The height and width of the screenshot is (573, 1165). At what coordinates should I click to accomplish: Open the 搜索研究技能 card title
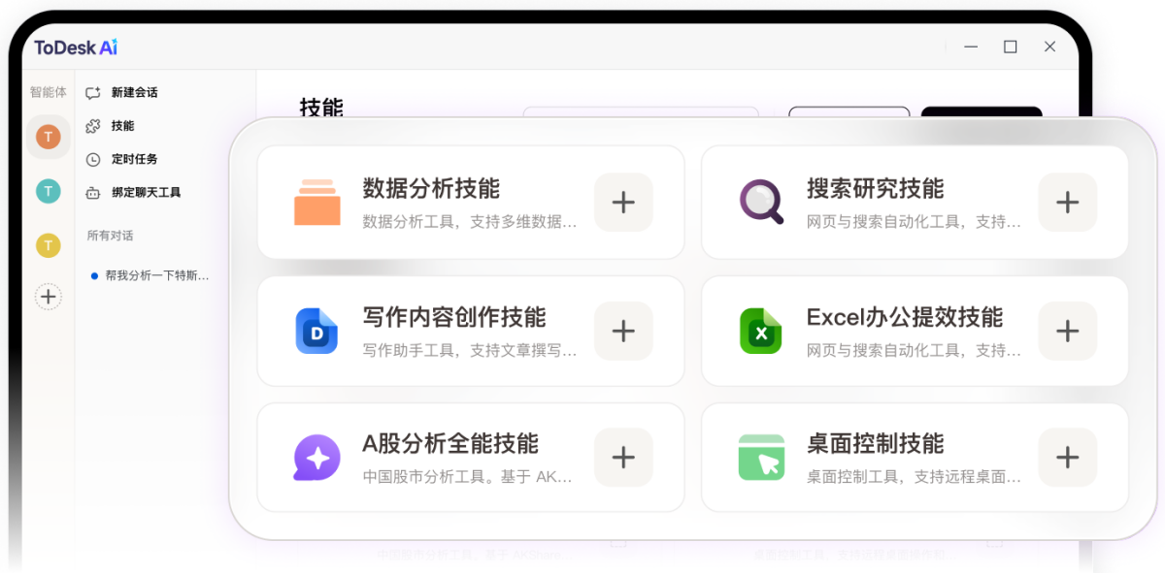coord(875,188)
